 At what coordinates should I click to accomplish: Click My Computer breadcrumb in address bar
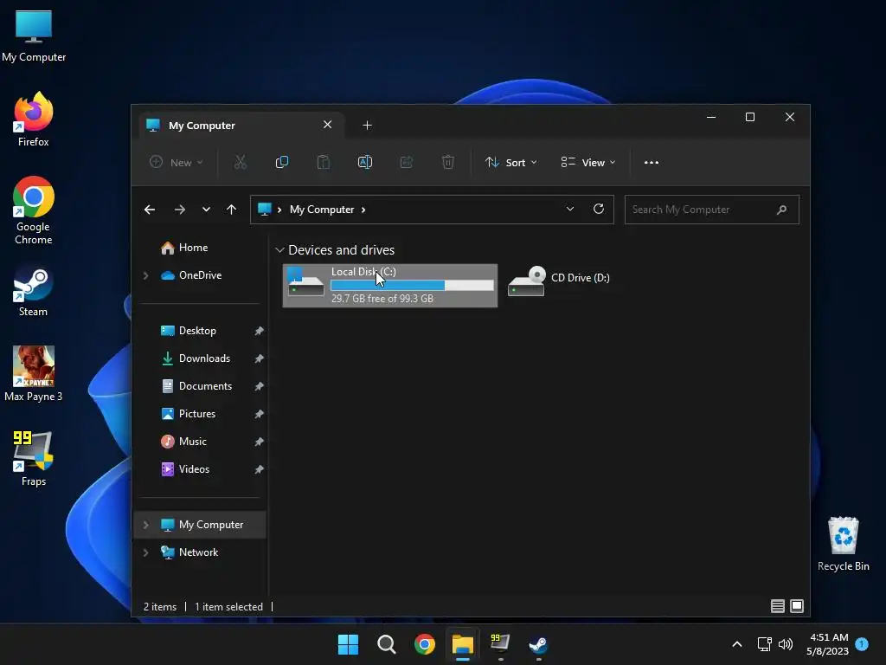pyautogui.click(x=322, y=210)
